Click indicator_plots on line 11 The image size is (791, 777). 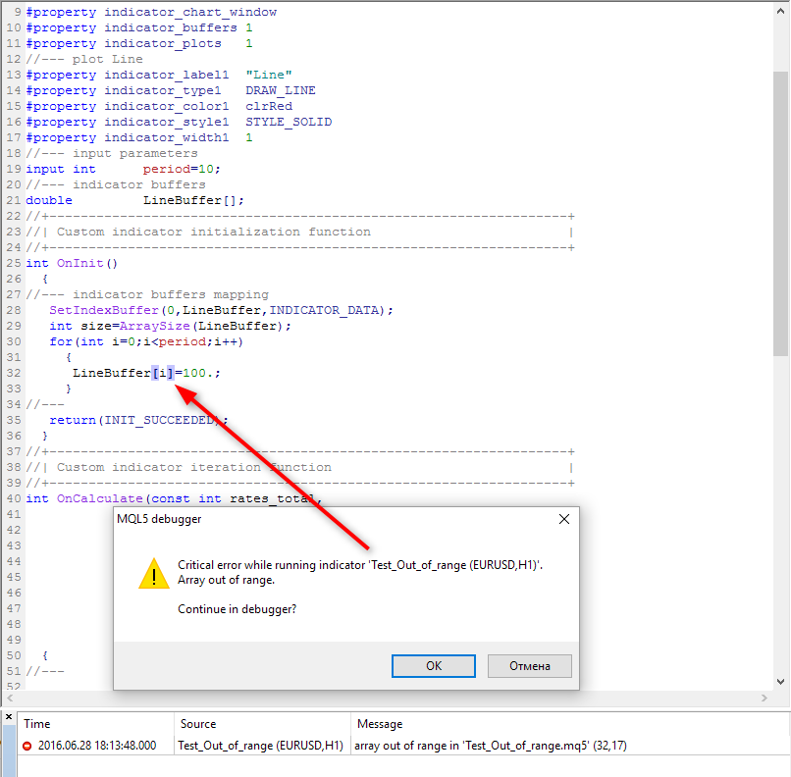pyautogui.click(x=163, y=43)
